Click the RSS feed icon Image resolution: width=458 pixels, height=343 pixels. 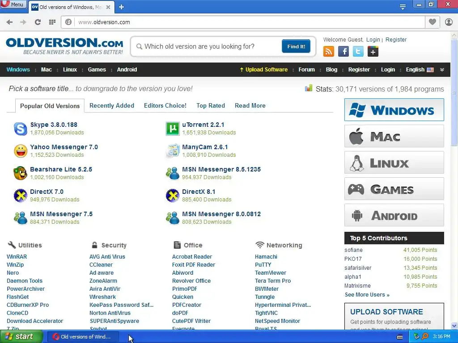point(329,52)
